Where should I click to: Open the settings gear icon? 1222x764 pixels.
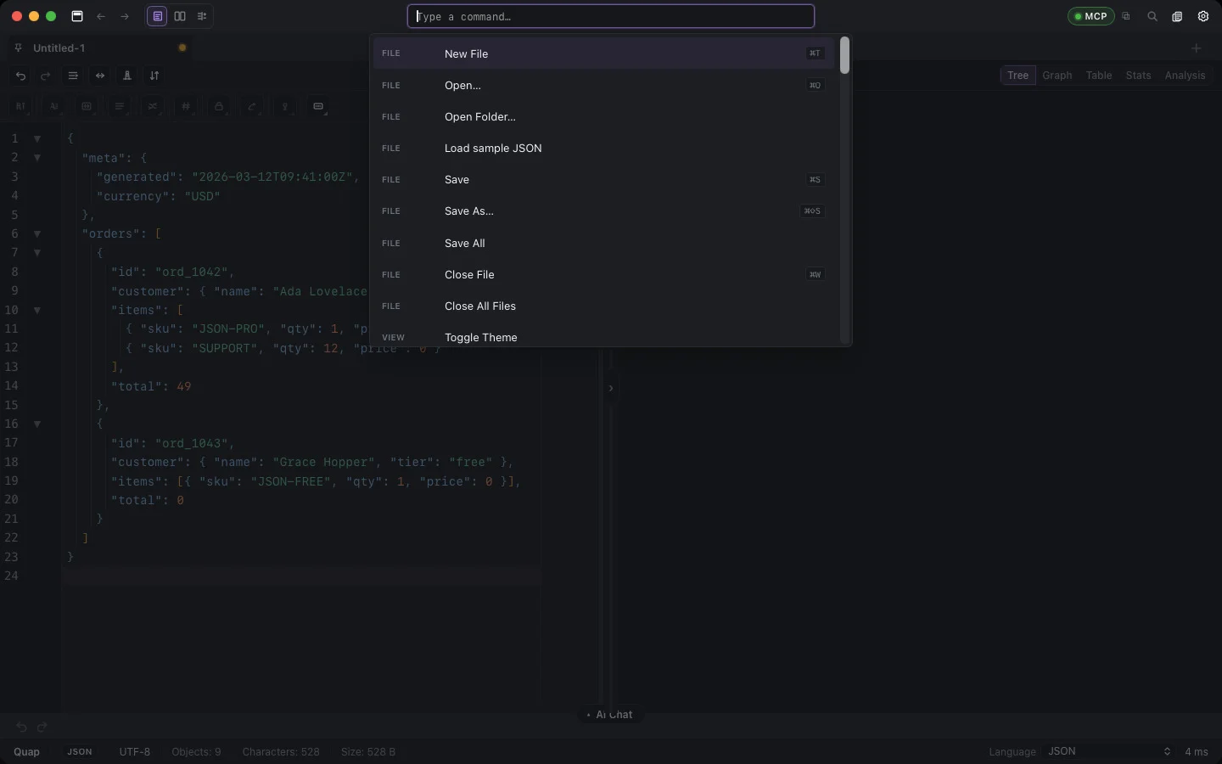click(x=1203, y=16)
